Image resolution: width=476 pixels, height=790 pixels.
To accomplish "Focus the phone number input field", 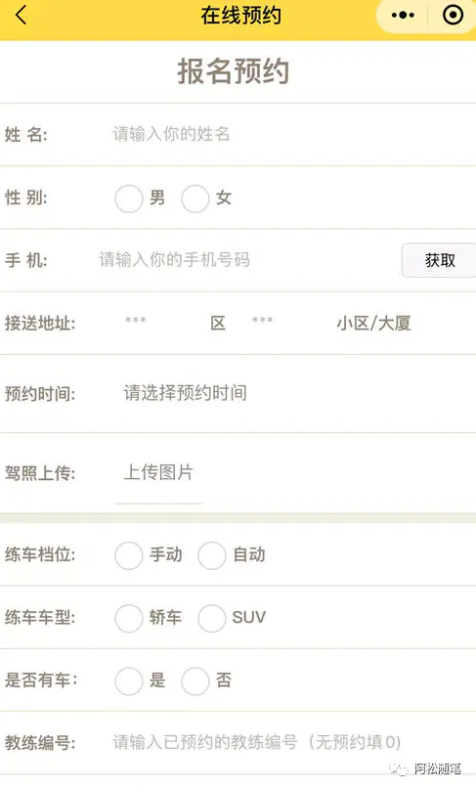I will tap(247, 260).
